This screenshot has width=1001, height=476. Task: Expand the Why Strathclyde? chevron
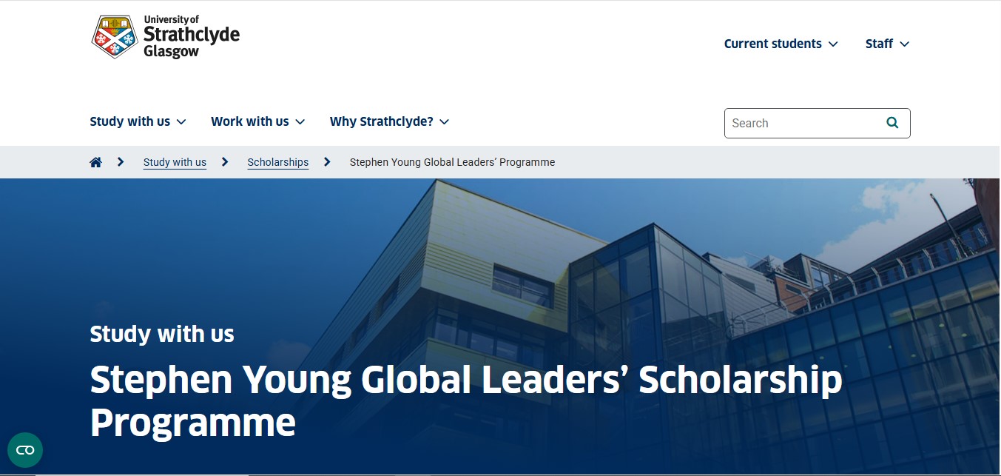pos(444,122)
